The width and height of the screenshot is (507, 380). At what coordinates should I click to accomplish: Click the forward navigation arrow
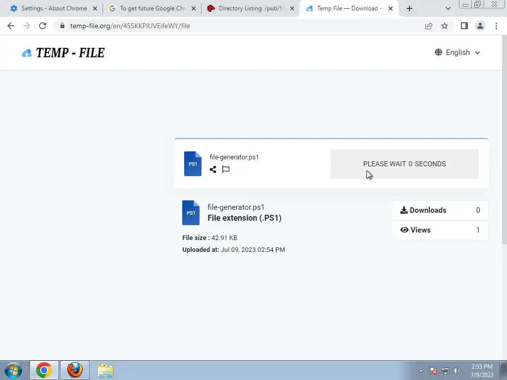[x=27, y=26]
